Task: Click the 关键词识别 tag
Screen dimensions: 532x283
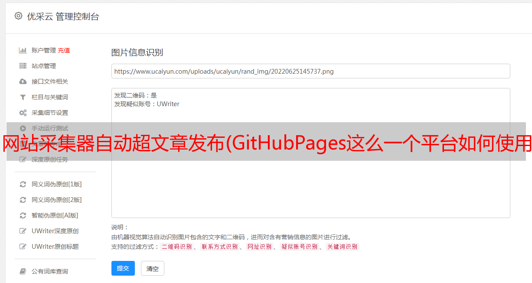Action: coord(343,247)
